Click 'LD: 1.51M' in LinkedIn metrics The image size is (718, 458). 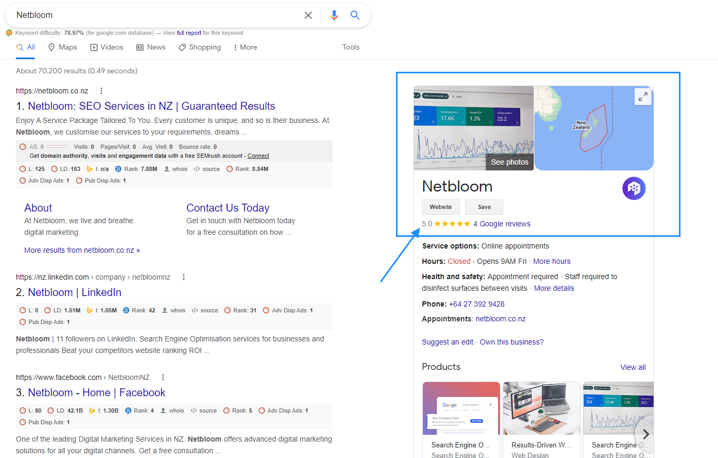point(62,310)
